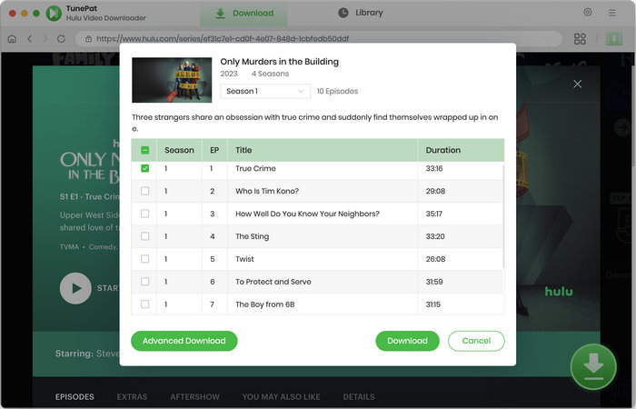Click the TunePat app logo icon
Screen dimensions: 636x409
[54, 14]
